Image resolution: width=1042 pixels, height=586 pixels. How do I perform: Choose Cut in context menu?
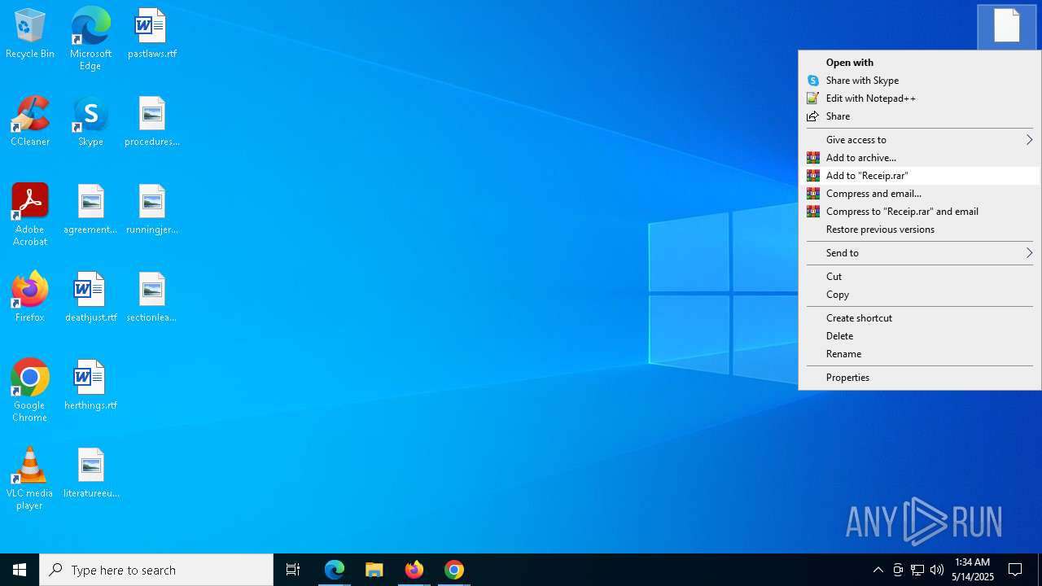(x=920, y=277)
